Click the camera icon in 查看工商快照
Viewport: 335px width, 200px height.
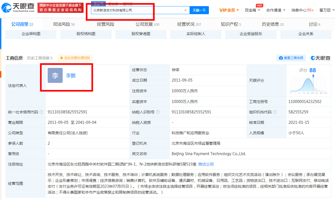(x=281, y=58)
